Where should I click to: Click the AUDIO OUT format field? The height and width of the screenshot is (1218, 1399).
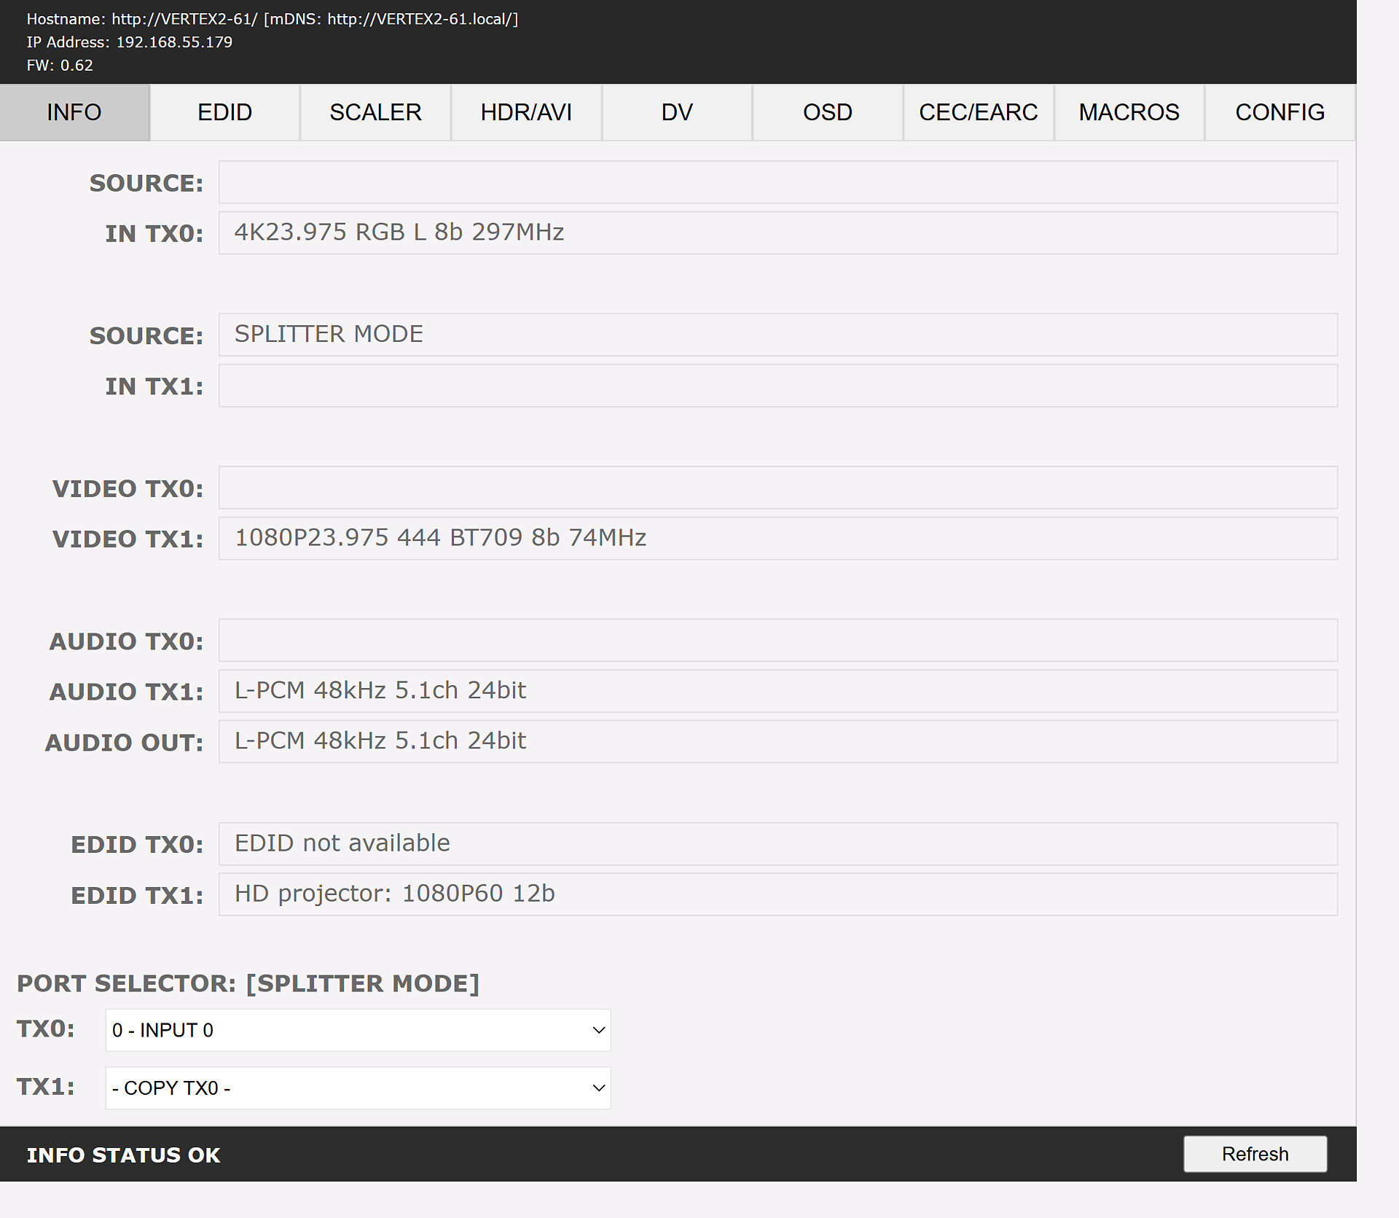777,741
